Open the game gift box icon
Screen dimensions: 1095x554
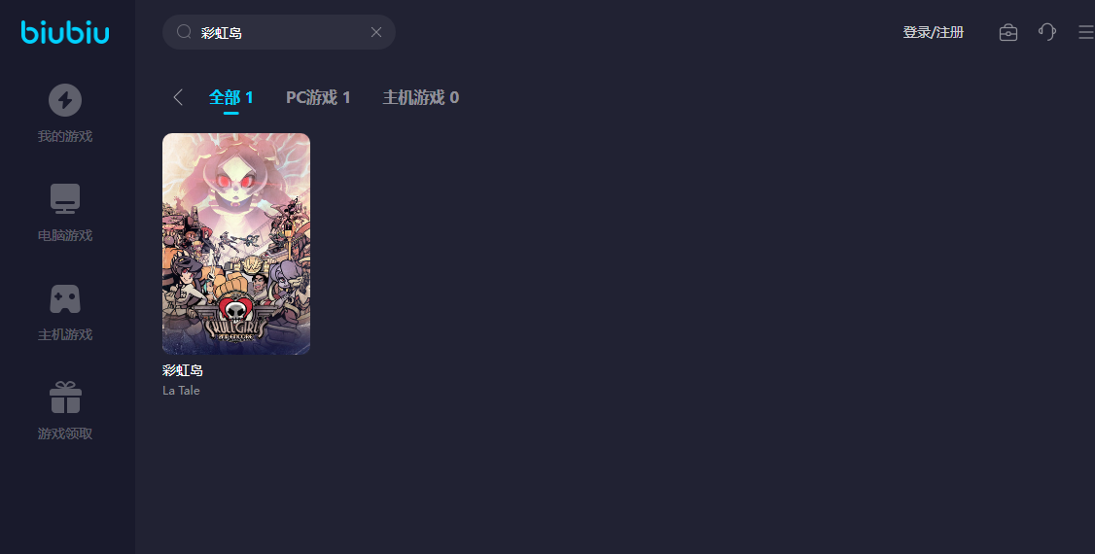coord(65,398)
